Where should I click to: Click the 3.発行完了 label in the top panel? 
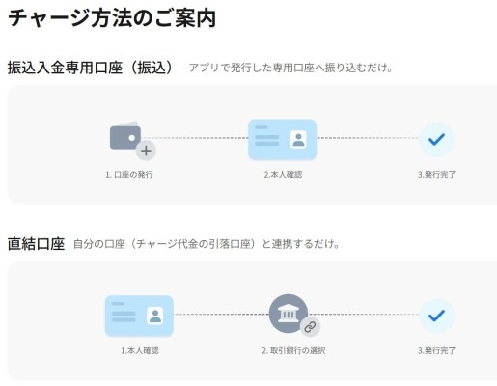(x=436, y=175)
